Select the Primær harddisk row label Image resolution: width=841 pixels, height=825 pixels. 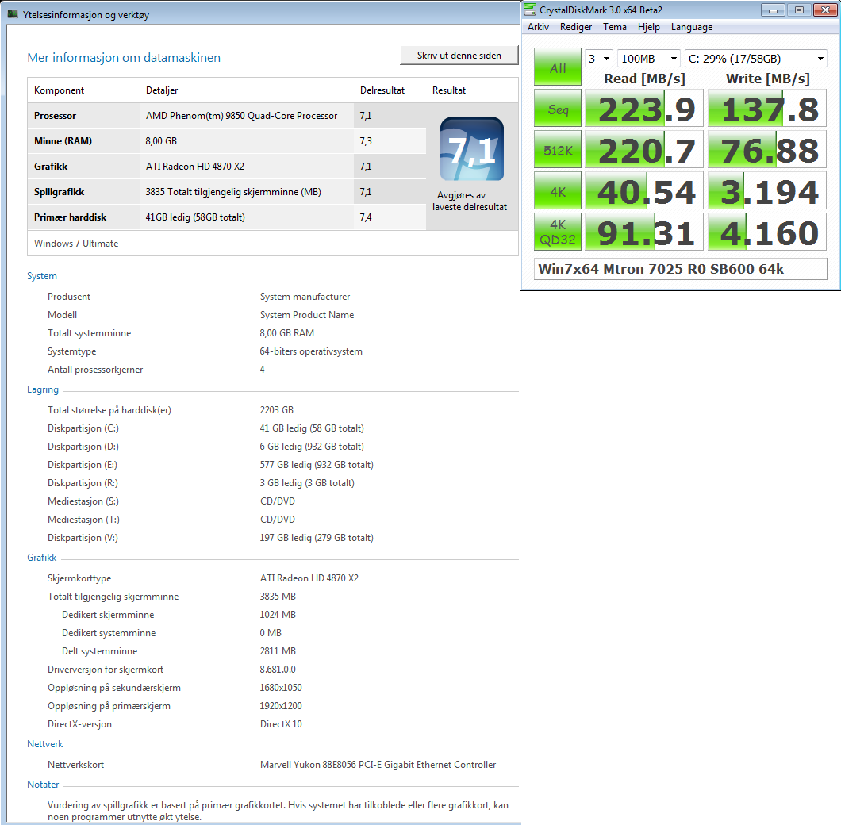71,217
